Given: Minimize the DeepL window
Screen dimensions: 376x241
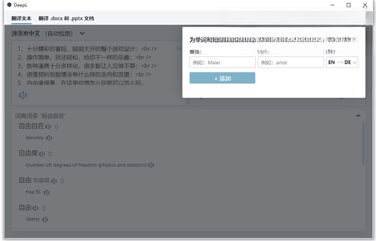Looking at the screenshot, I should click(x=332, y=5).
